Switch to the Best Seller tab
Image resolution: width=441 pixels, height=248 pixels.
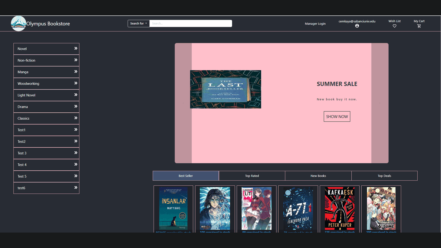point(186,176)
